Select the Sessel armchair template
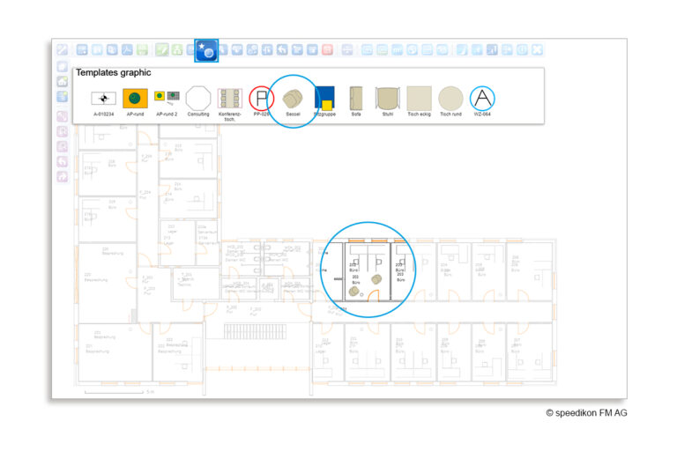The height and width of the screenshot is (451, 677). pyautogui.click(x=292, y=97)
